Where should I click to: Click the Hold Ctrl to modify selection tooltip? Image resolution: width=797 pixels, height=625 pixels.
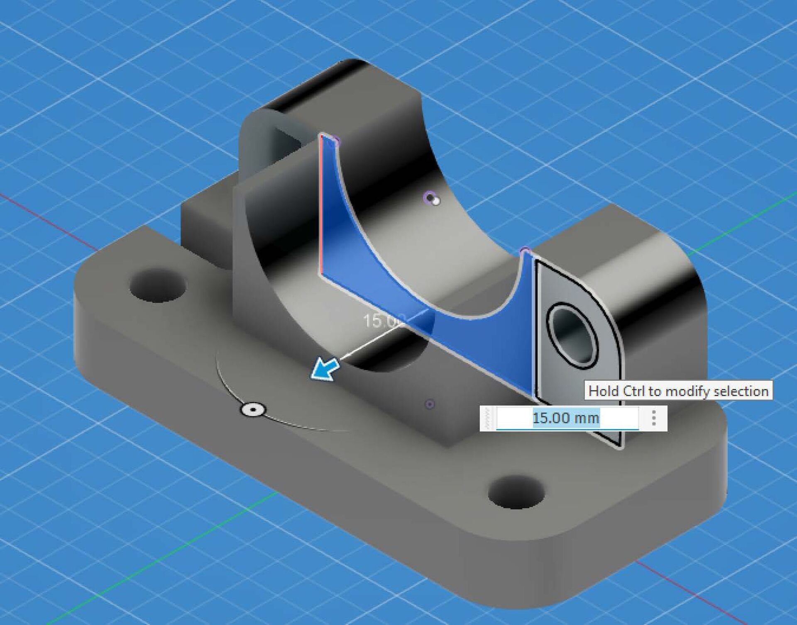point(678,391)
